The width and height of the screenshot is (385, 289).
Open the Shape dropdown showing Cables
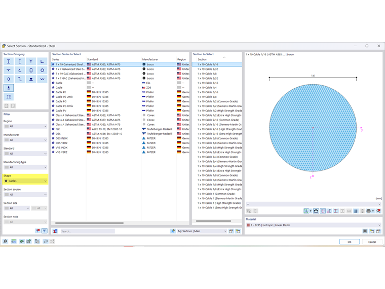(x=25, y=181)
